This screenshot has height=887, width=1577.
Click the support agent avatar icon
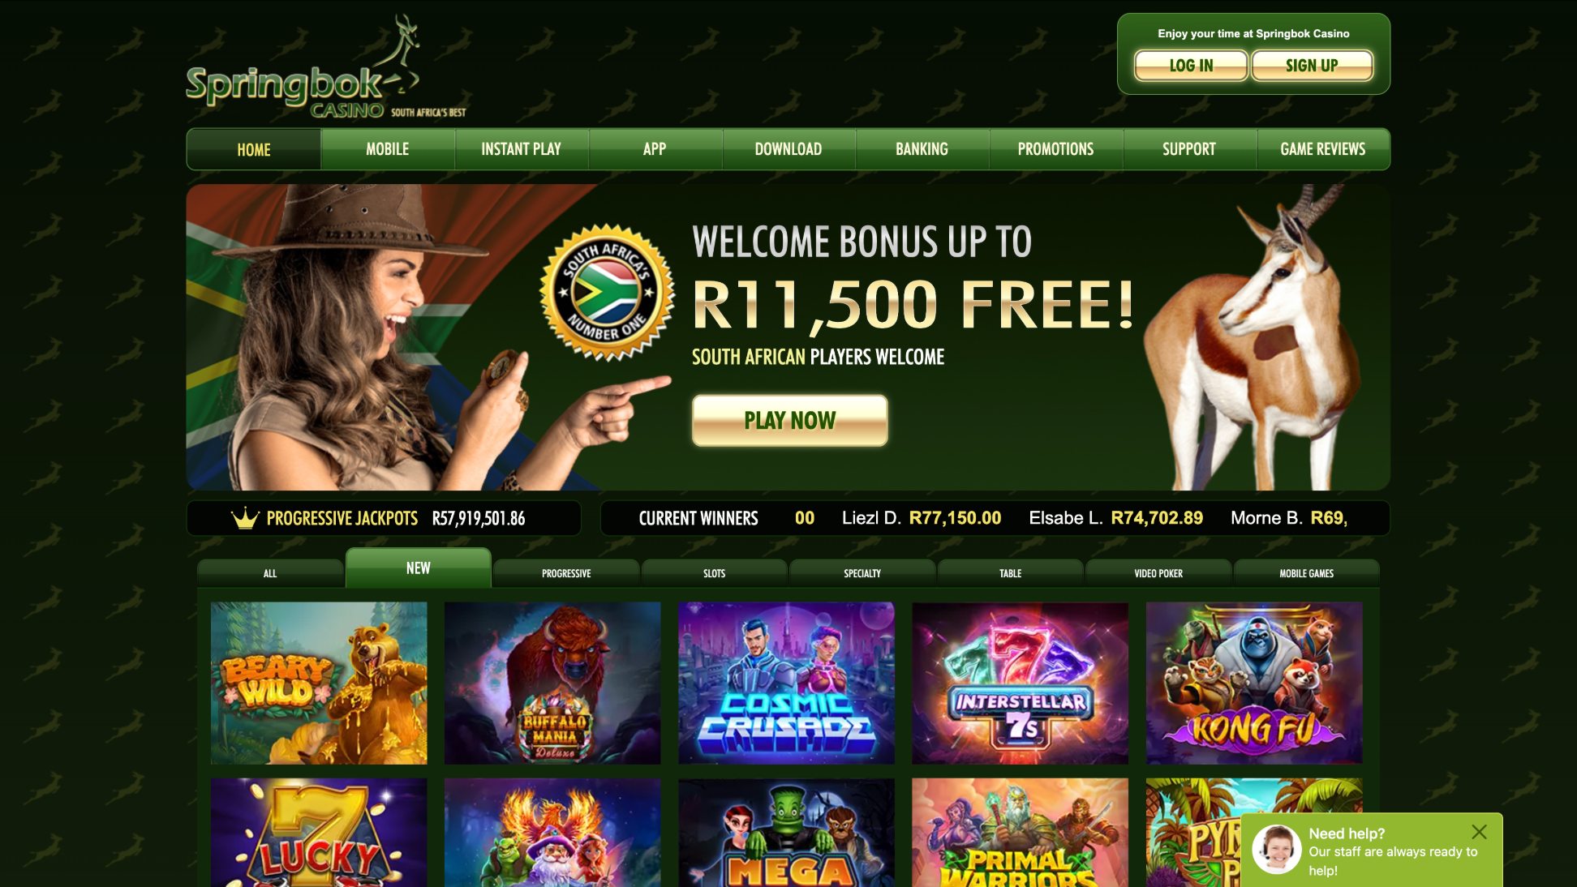(x=1277, y=850)
